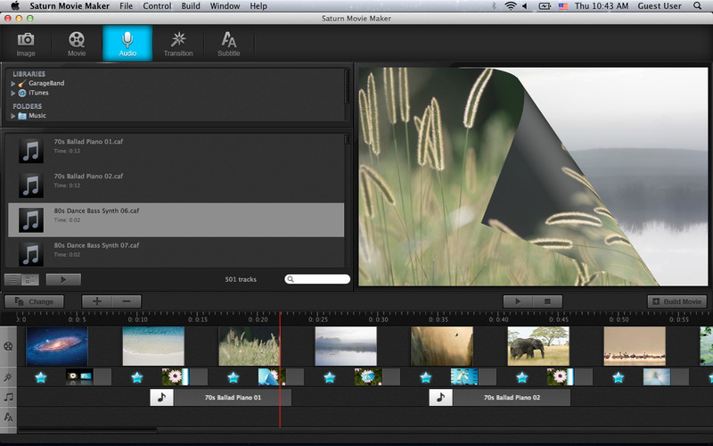Switch track browser to detailed icon view

pyautogui.click(x=30, y=279)
